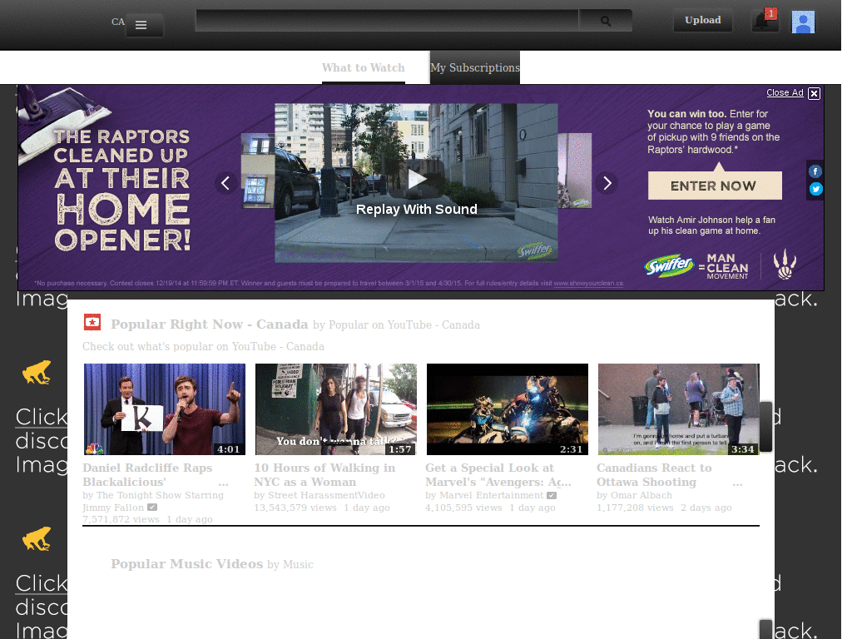Open Daniel Radcliffe Raps thumbnail

pyautogui.click(x=165, y=409)
